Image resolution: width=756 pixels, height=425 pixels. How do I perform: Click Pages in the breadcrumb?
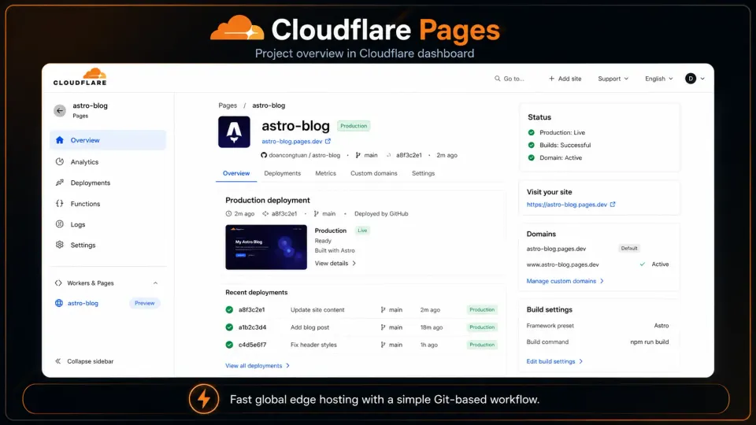coord(228,105)
